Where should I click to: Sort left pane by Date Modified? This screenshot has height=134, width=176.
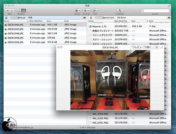[38, 21]
